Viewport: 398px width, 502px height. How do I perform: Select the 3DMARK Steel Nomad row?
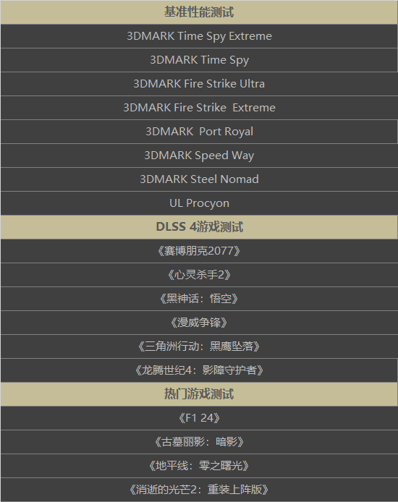coord(199,179)
